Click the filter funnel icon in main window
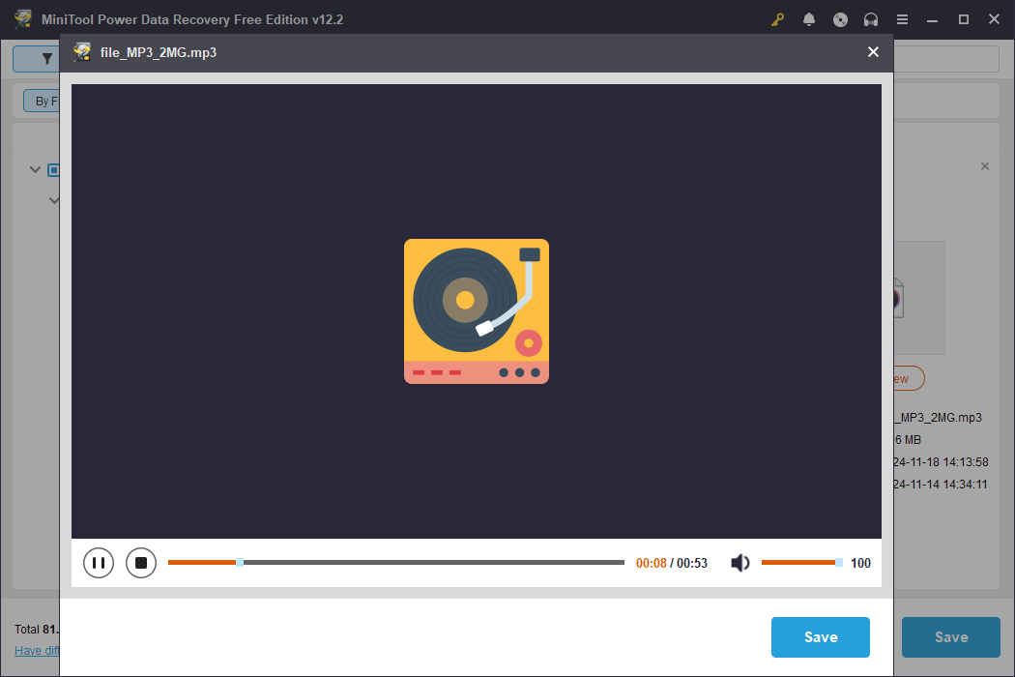1015x677 pixels. 46,59
